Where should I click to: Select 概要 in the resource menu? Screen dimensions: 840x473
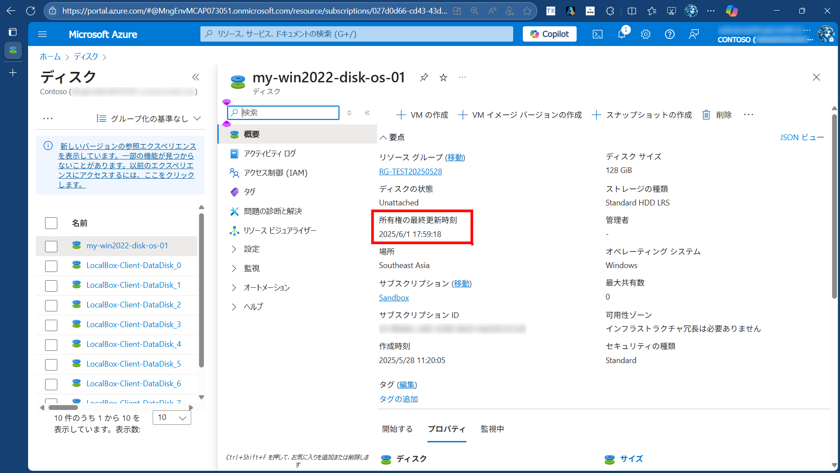(x=297, y=134)
